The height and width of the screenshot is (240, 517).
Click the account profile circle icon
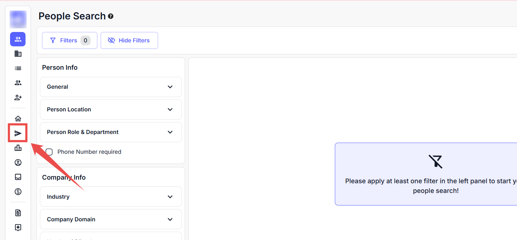[18, 162]
